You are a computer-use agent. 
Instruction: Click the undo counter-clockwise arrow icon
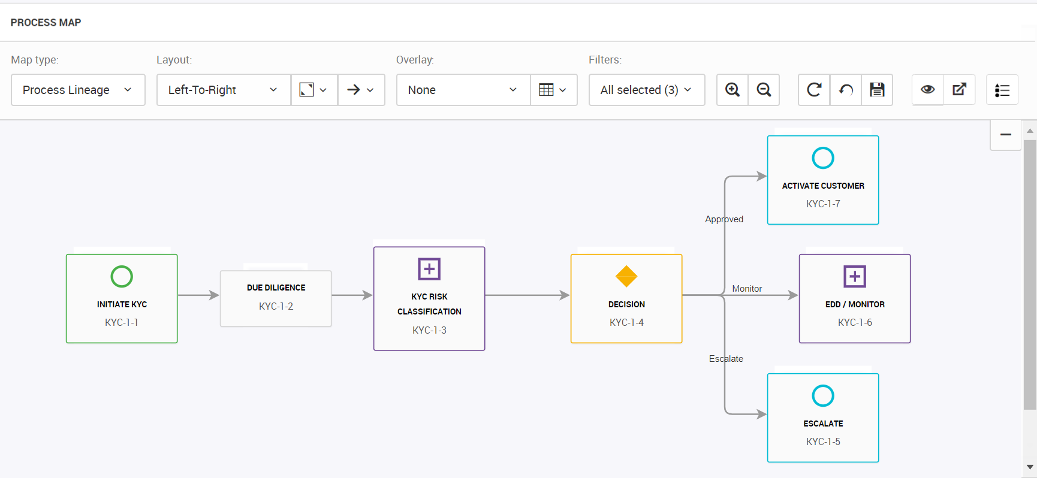[x=846, y=90]
